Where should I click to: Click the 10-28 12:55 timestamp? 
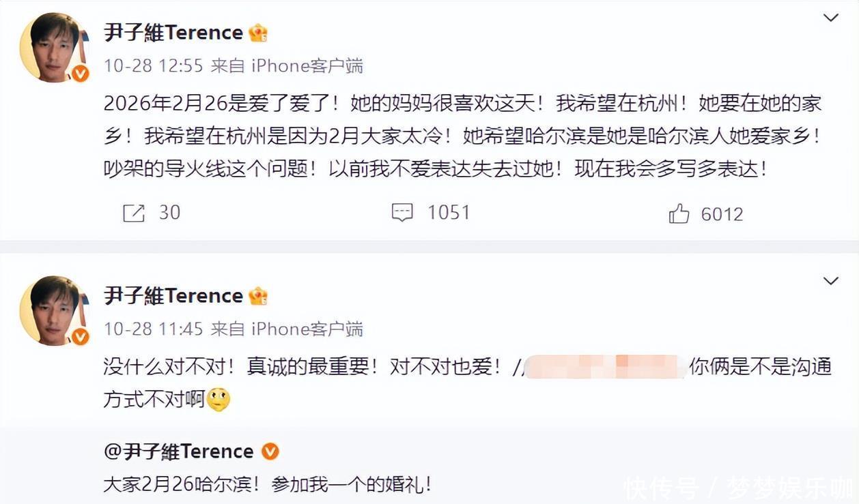tap(154, 65)
